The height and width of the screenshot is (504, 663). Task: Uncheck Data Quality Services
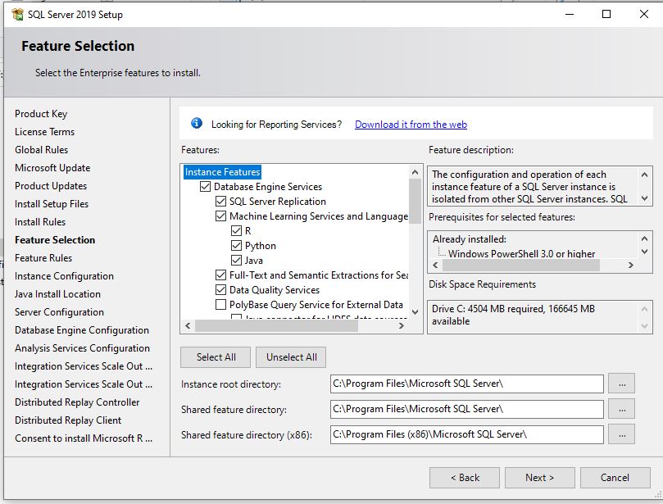tap(220, 289)
